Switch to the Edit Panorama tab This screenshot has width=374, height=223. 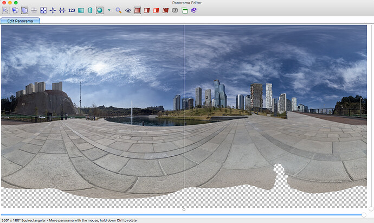click(x=20, y=21)
